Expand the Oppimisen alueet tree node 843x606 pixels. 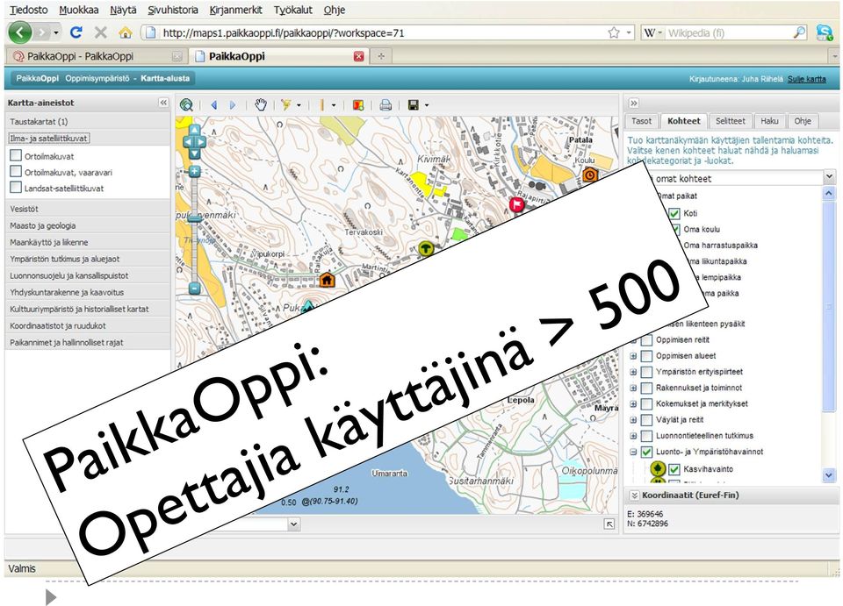[633, 356]
